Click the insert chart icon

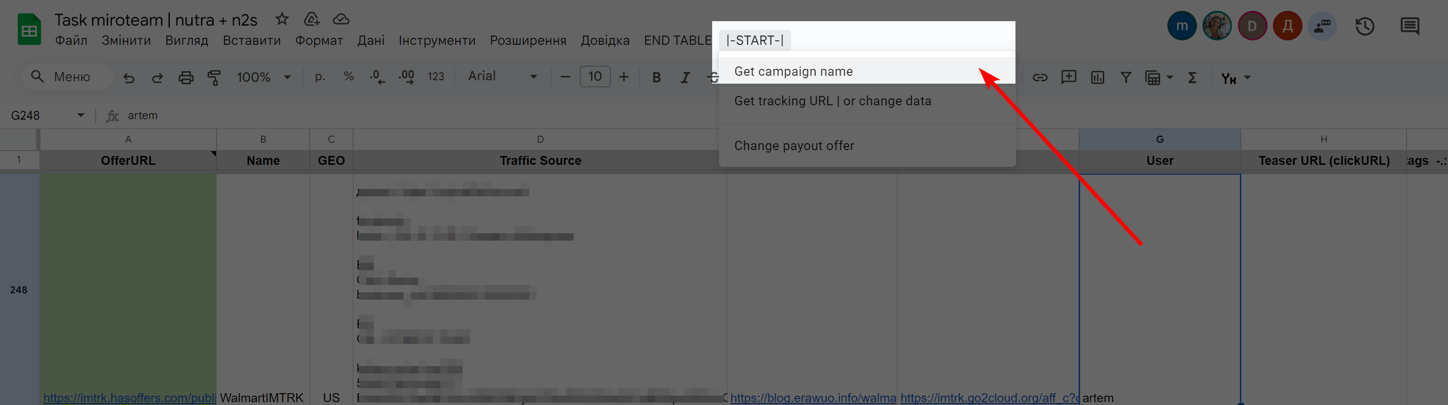pos(1098,77)
